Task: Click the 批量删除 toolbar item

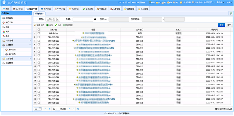Action: click(x=68, y=25)
